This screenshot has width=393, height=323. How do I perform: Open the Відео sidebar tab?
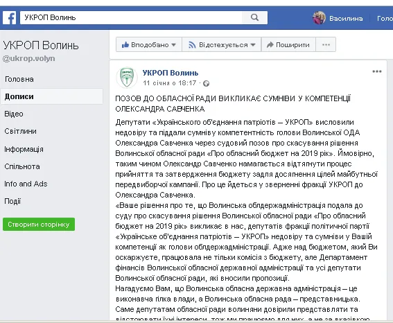(14, 114)
